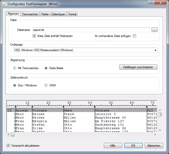The width and height of the screenshot is (169, 154).
Task: Click the Dateiname text field
Action: pyautogui.click(x=91, y=30)
